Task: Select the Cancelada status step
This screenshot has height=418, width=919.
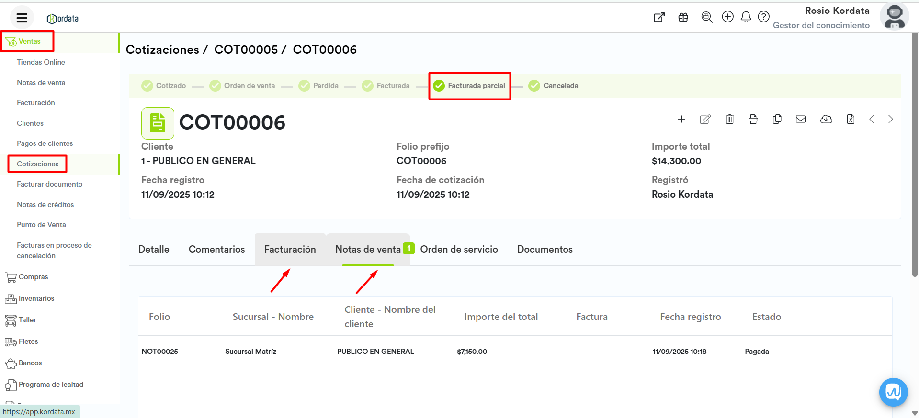Action: pyautogui.click(x=553, y=86)
